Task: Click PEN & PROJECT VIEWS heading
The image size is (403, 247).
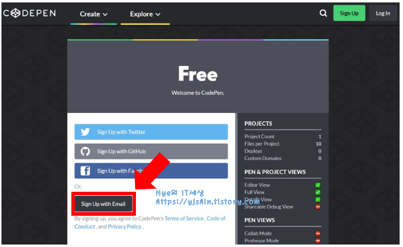Action: point(275,172)
